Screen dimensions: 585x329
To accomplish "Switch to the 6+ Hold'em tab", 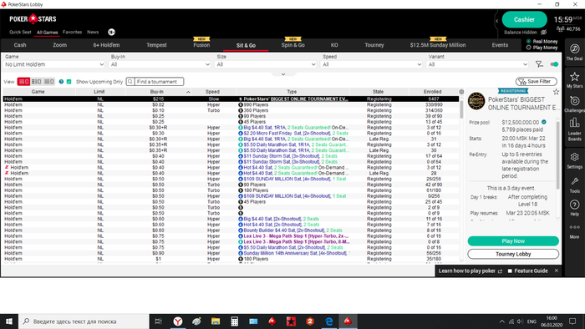I will (106, 45).
